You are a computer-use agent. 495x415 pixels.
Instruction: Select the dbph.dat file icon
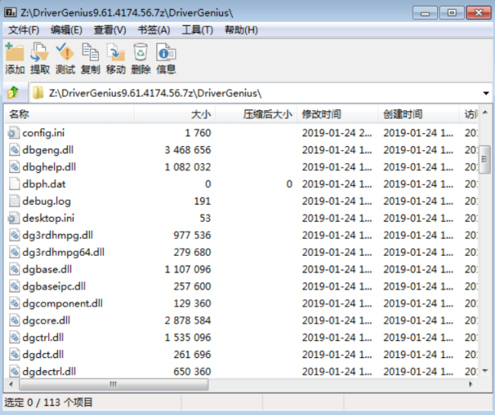click(x=14, y=184)
